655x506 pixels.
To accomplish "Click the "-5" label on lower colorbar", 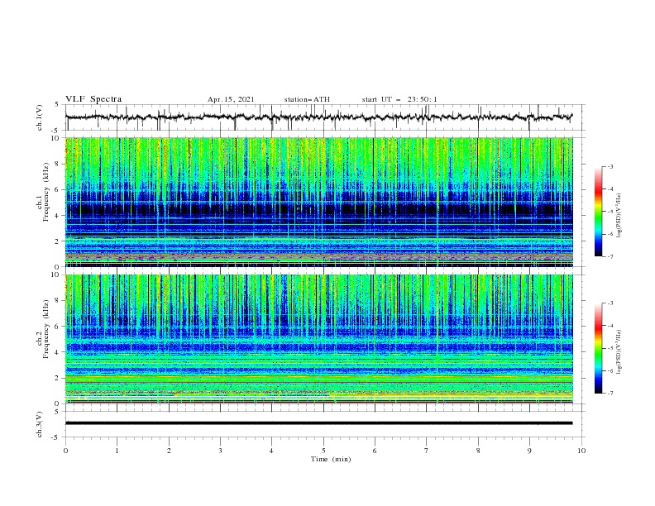I will [610, 348].
